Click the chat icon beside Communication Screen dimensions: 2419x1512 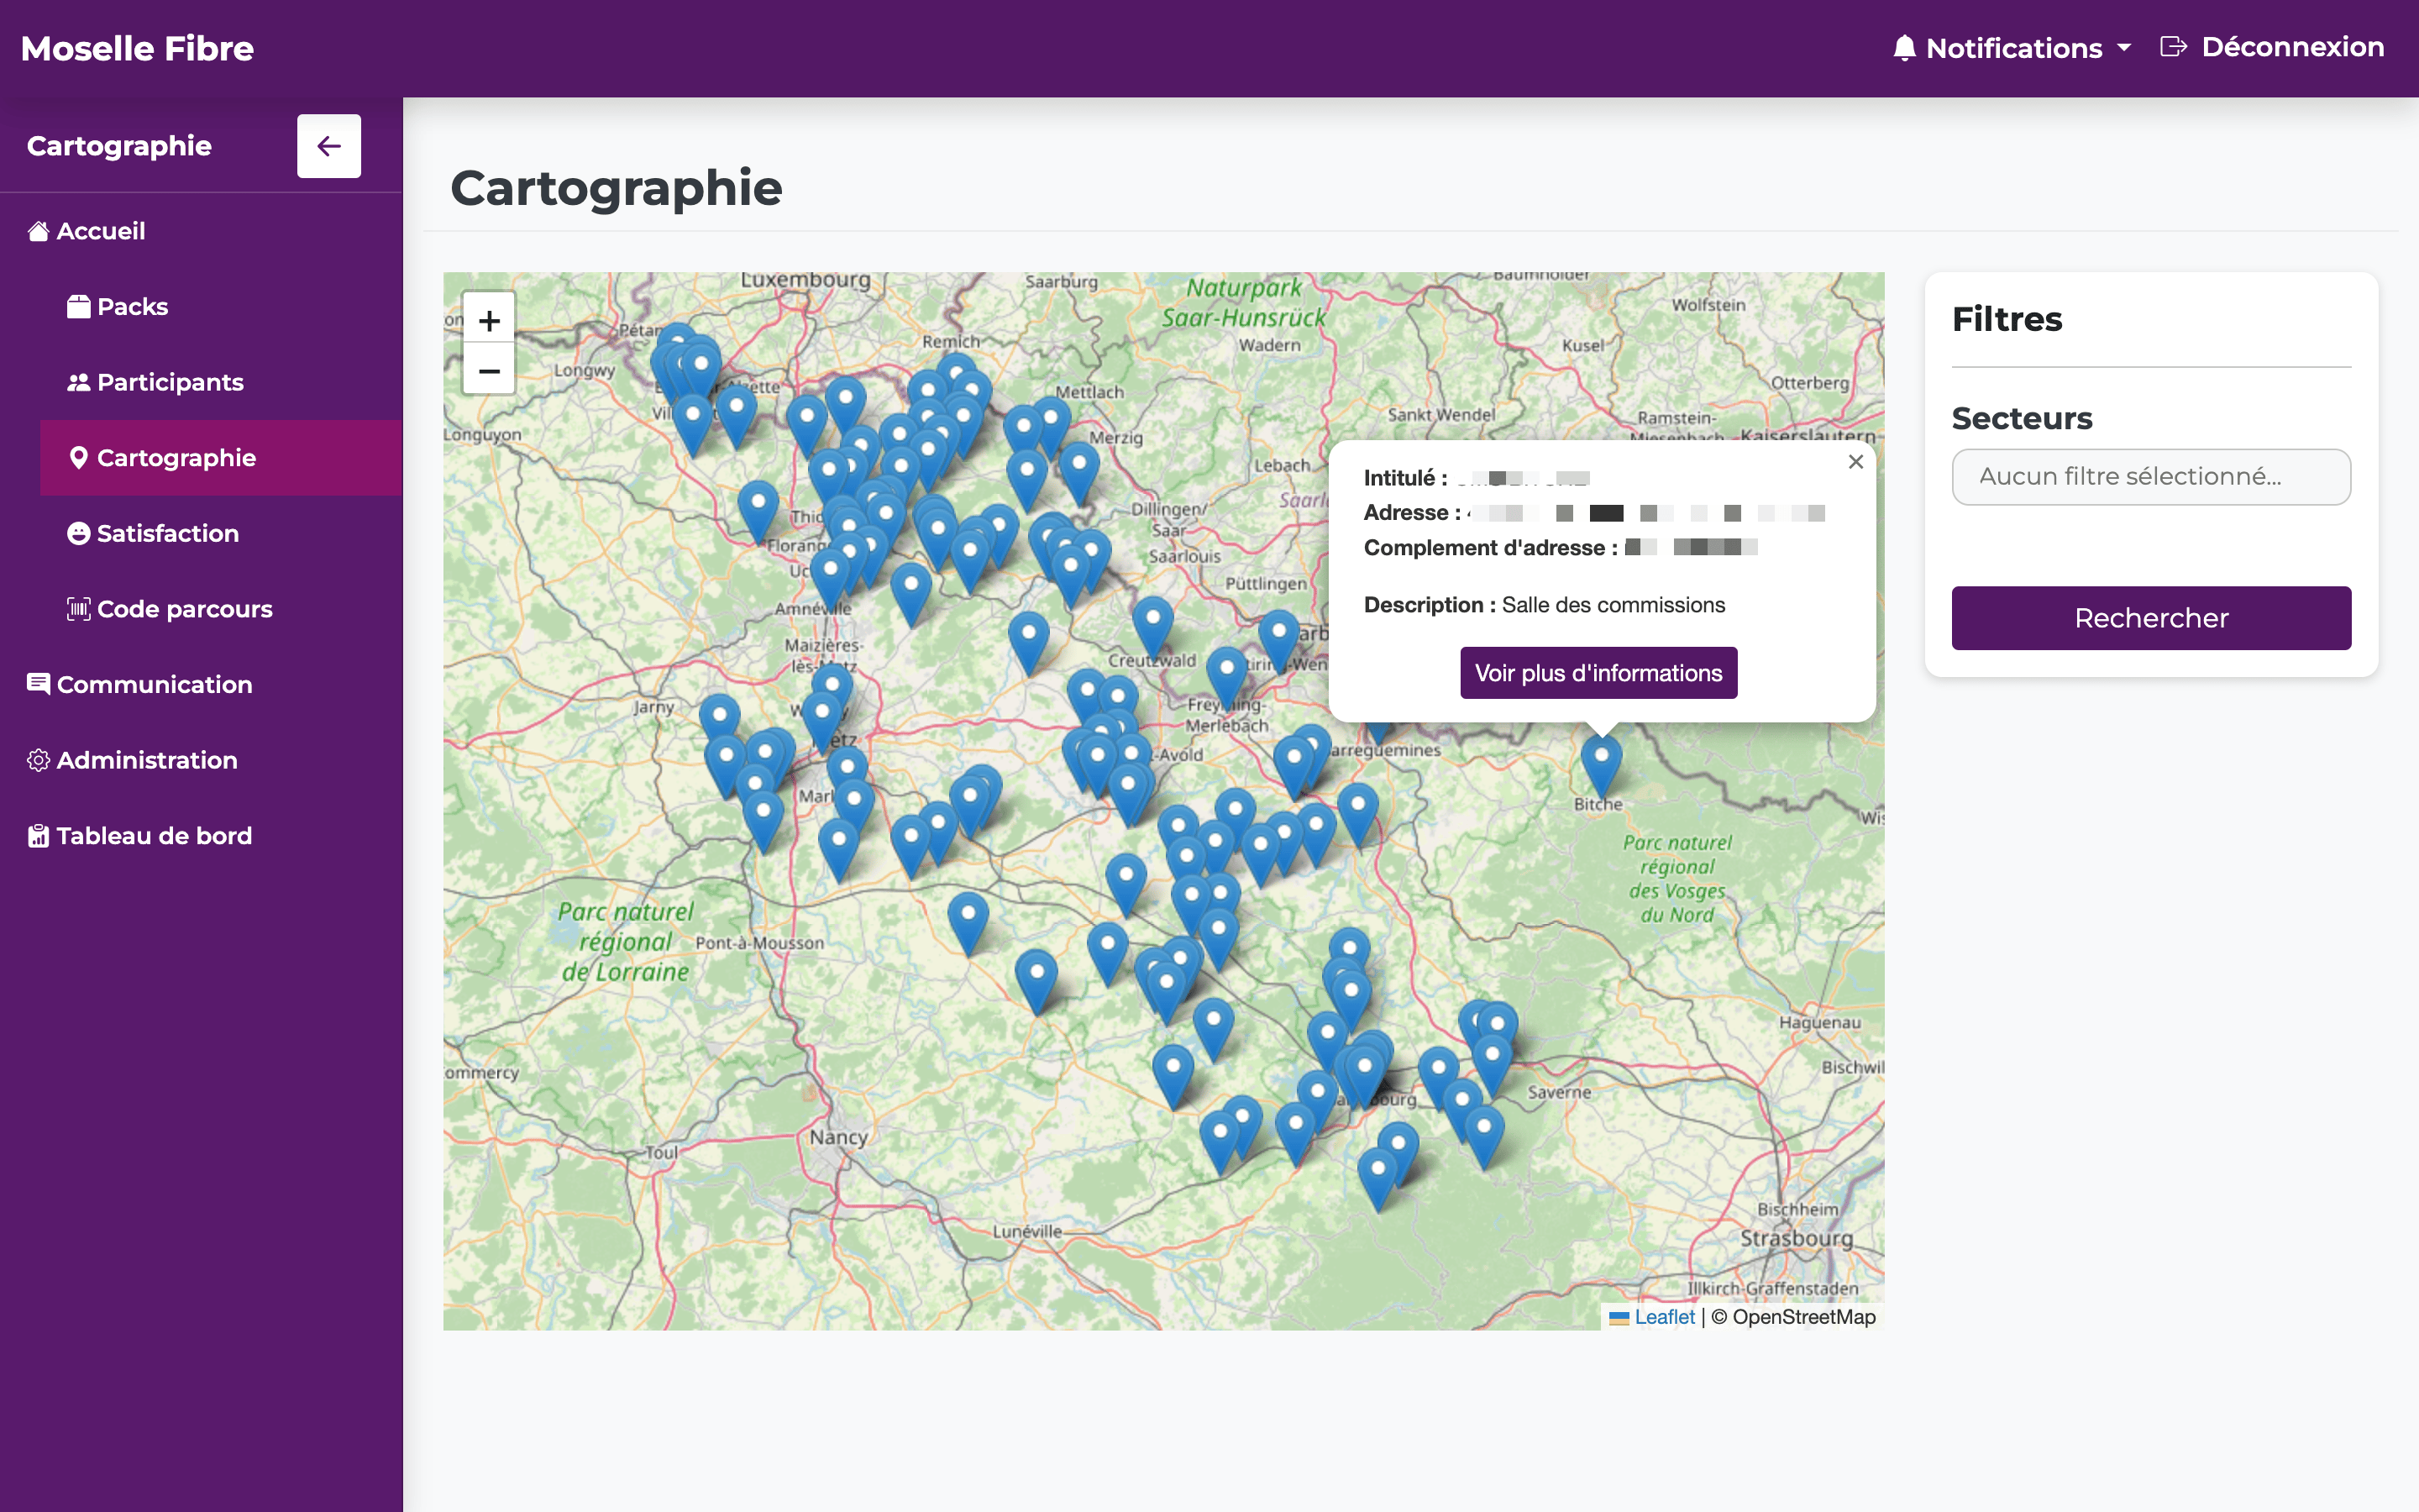pos(38,684)
